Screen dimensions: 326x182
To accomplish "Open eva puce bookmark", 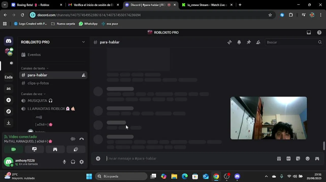I will (110, 24).
